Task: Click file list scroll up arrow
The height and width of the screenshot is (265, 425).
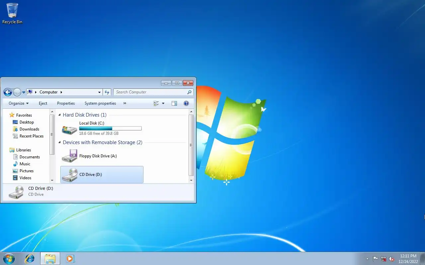Action: click(191, 112)
